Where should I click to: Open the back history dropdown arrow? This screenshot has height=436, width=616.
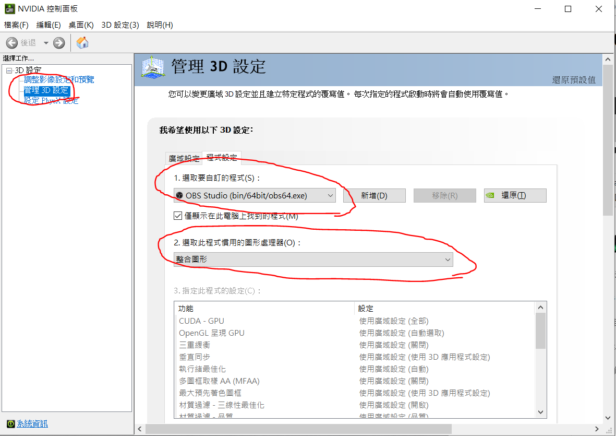tap(46, 43)
